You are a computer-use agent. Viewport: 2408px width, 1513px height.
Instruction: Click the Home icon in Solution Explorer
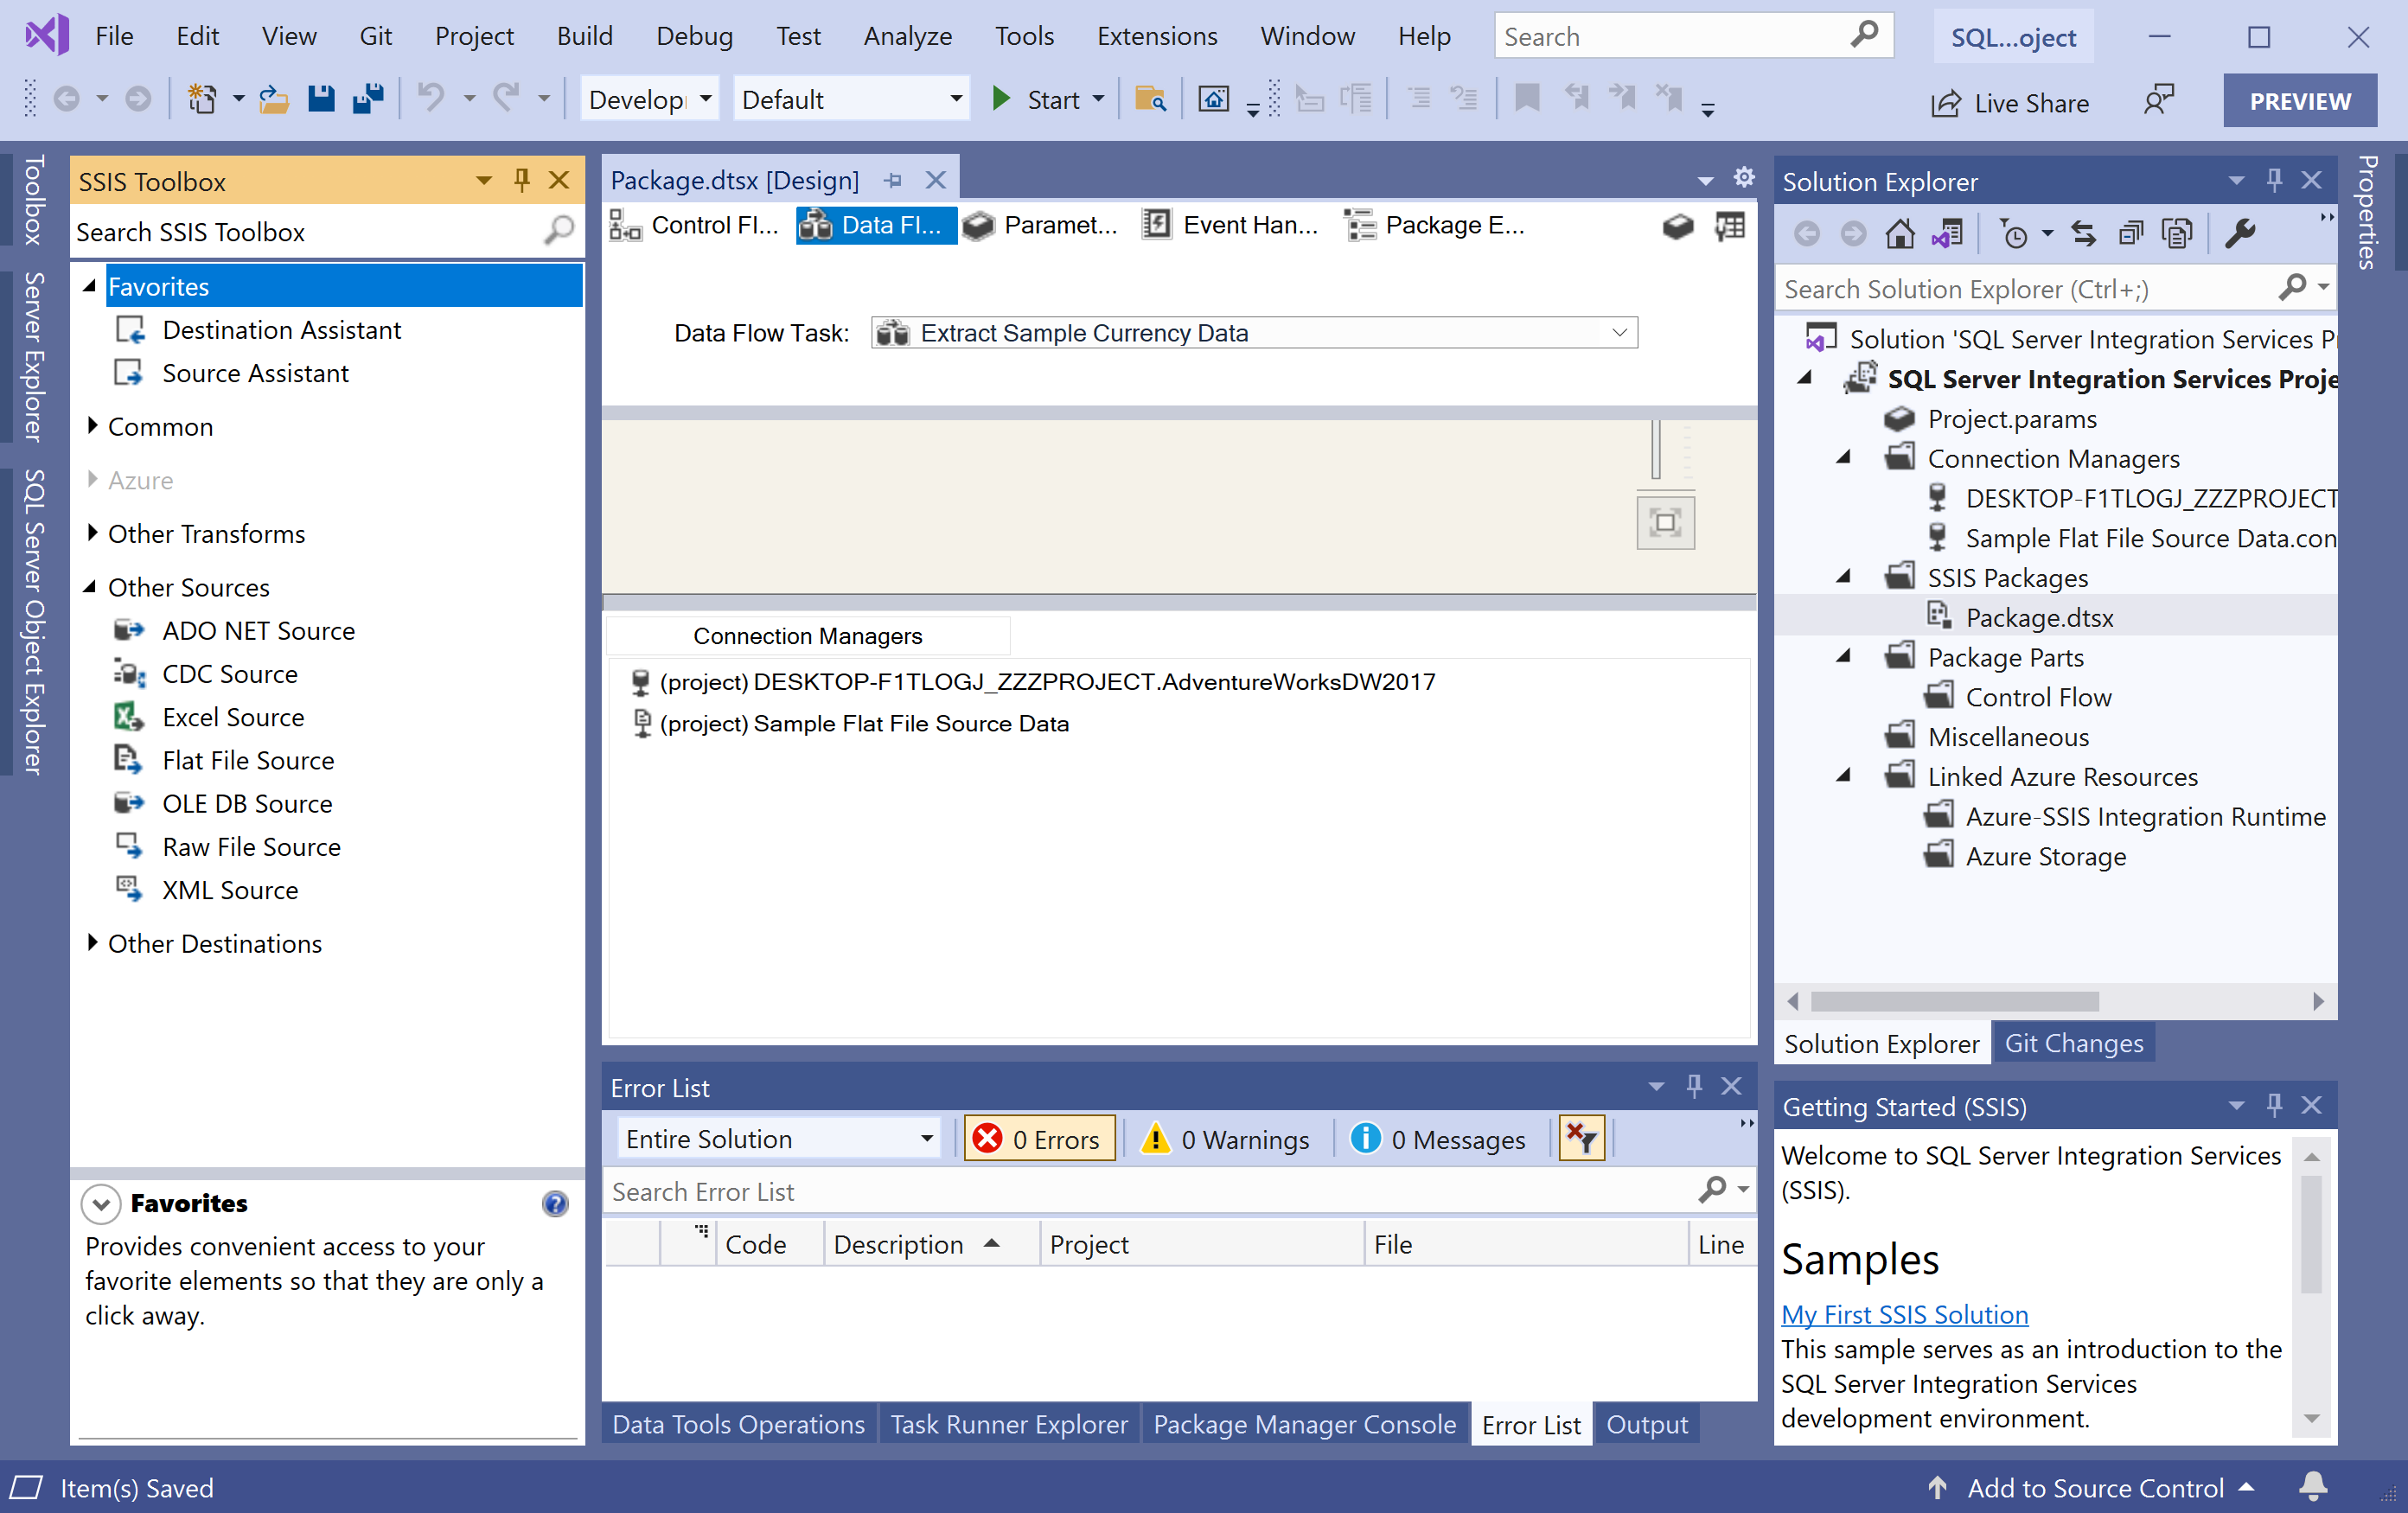coord(1899,234)
